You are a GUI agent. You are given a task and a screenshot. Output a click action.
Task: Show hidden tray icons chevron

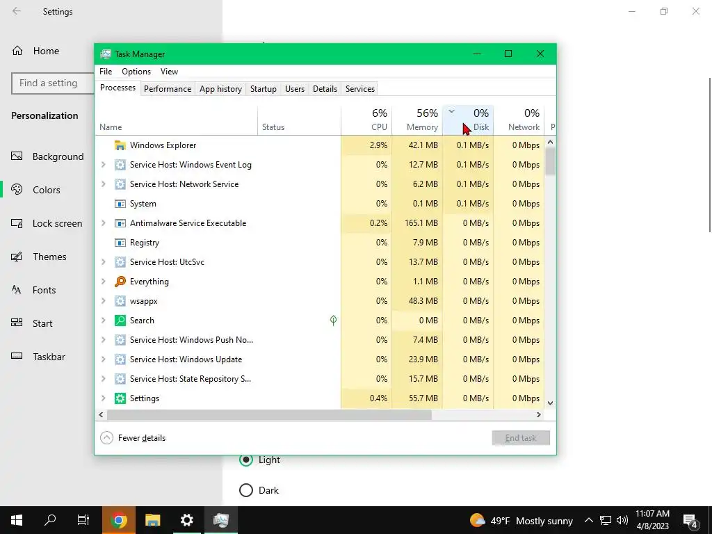coord(588,520)
